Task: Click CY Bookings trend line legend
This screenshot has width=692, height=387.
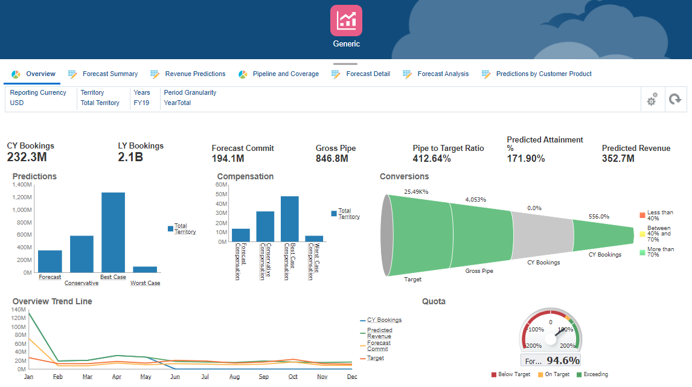Action: pos(384,320)
